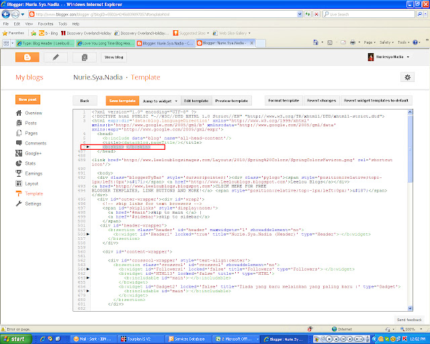Click the browser Home icon
Viewport: 430px width, 344px height.
(x=316, y=42)
